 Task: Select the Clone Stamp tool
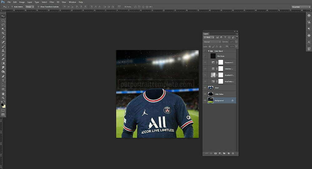[3, 51]
